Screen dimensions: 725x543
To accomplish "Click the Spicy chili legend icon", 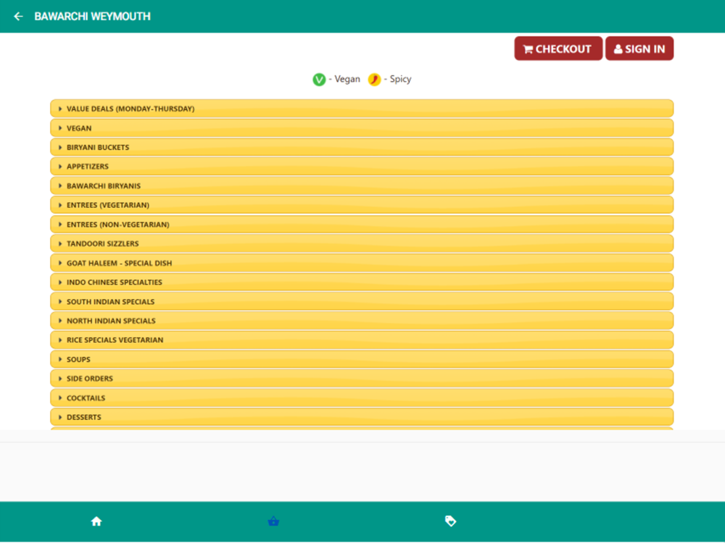I will [374, 80].
